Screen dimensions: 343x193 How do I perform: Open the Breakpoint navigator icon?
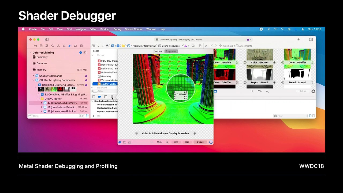76,46
